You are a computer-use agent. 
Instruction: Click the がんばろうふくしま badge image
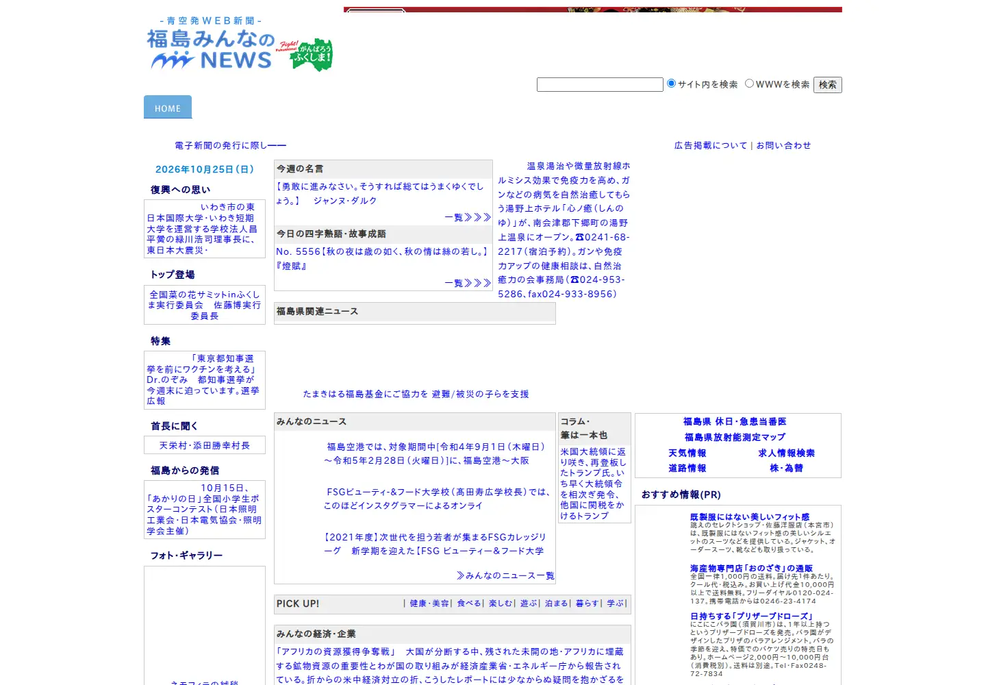tap(305, 55)
